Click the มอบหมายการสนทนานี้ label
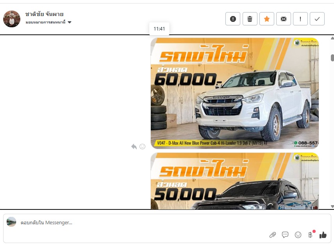 pos(45,22)
